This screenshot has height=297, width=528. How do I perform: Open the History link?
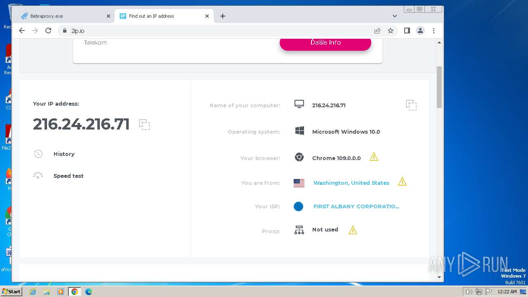pyautogui.click(x=64, y=154)
